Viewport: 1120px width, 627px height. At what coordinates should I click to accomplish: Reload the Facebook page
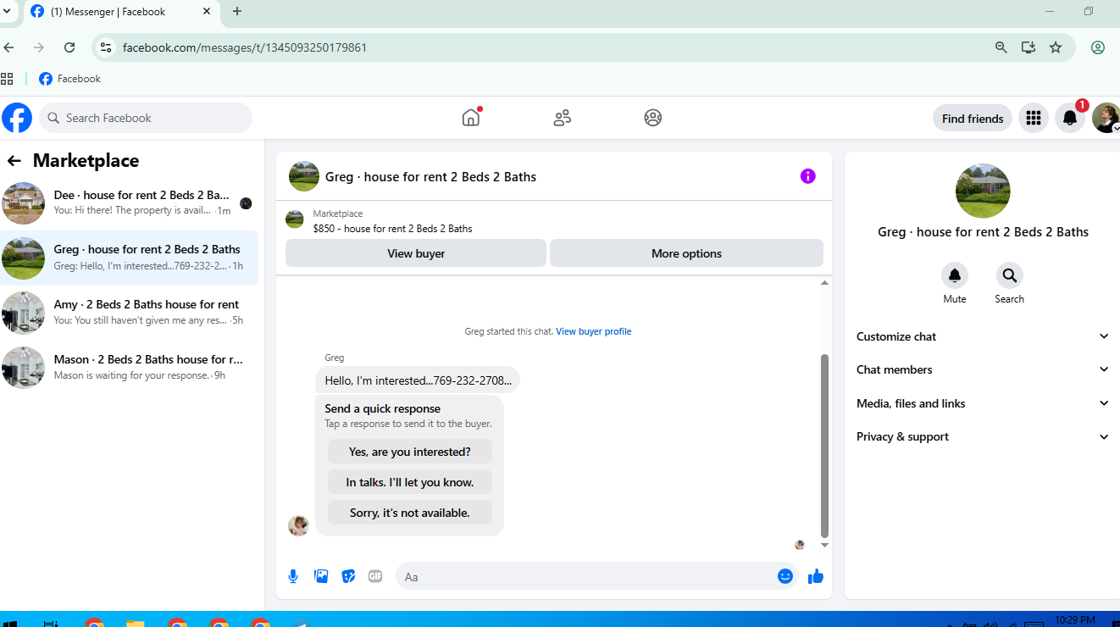point(69,47)
